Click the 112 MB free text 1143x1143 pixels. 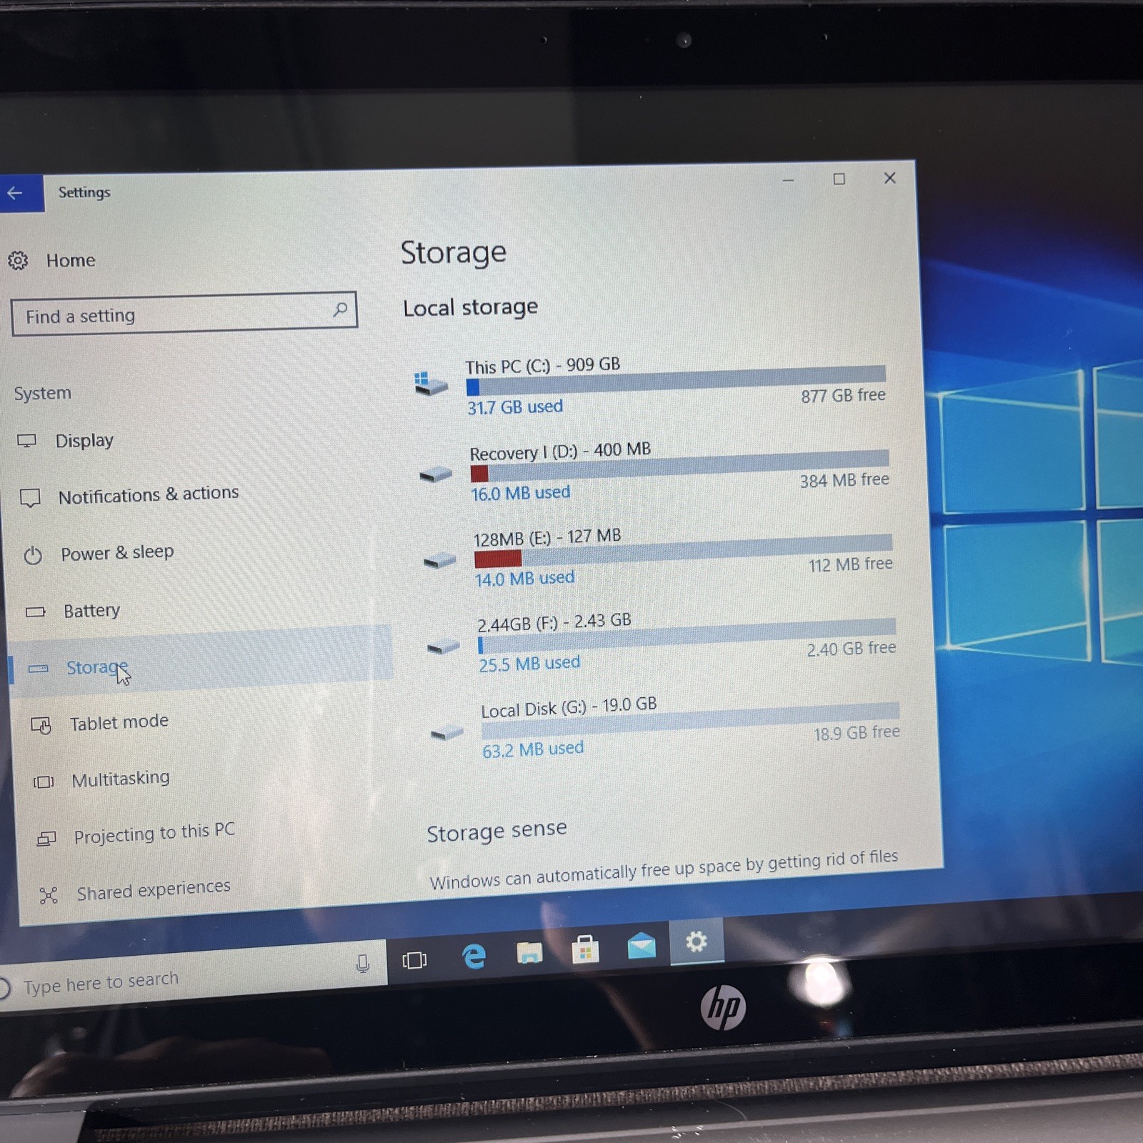tap(850, 565)
